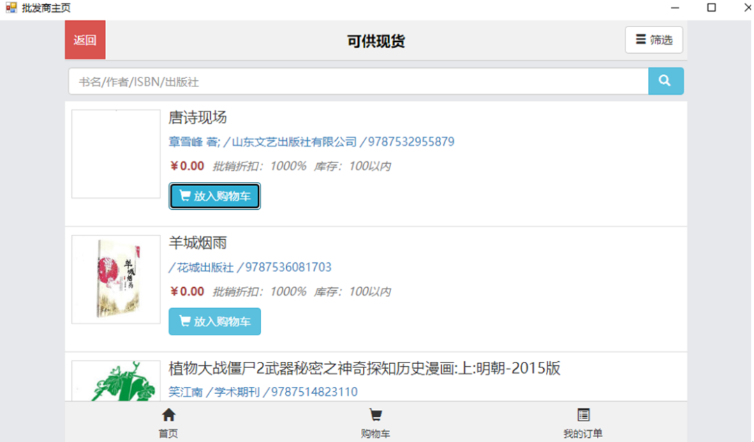Click the 笑江南 / 学术期刊 / 9787514823110 line
Image resolution: width=754 pixels, height=442 pixels.
(x=263, y=392)
